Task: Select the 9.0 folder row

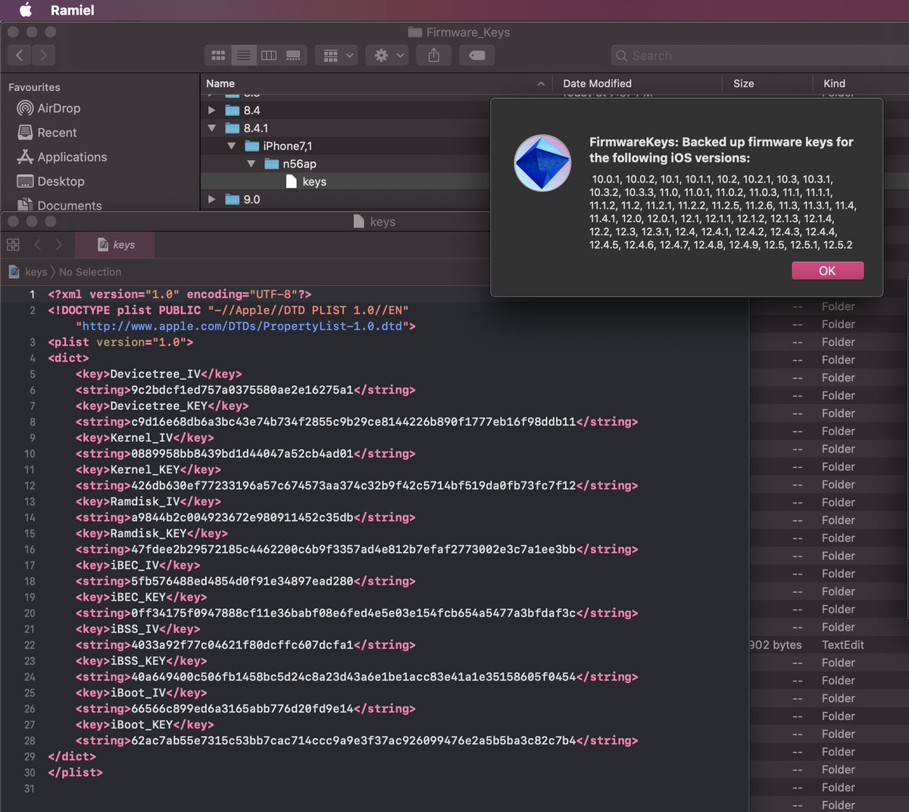Action: coord(345,199)
